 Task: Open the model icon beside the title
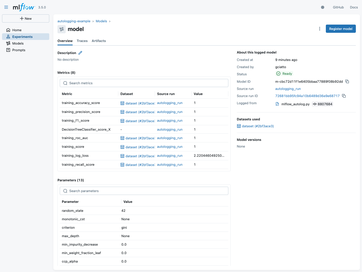pos(62,29)
